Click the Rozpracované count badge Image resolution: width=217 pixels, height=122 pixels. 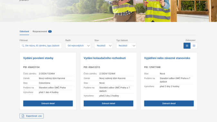point(50,31)
